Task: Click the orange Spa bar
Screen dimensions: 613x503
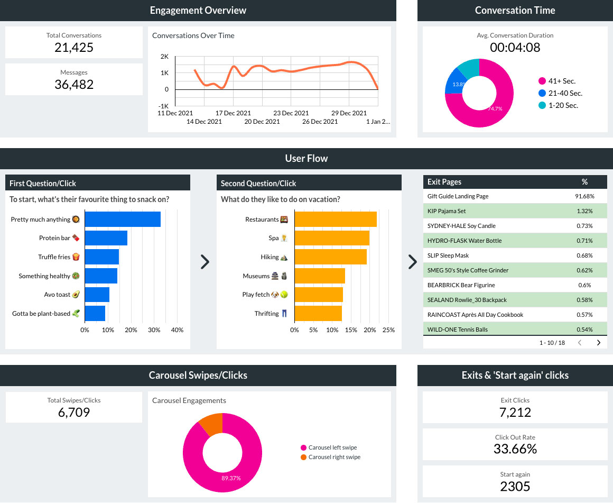Action: tap(332, 238)
